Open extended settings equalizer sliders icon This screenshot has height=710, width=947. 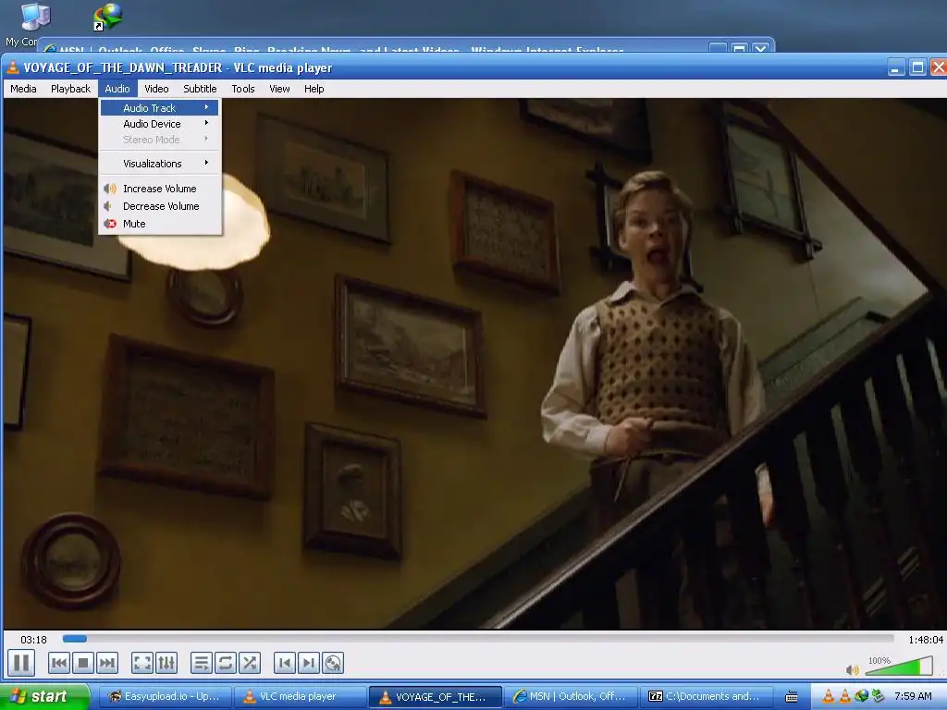click(x=166, y=663)
